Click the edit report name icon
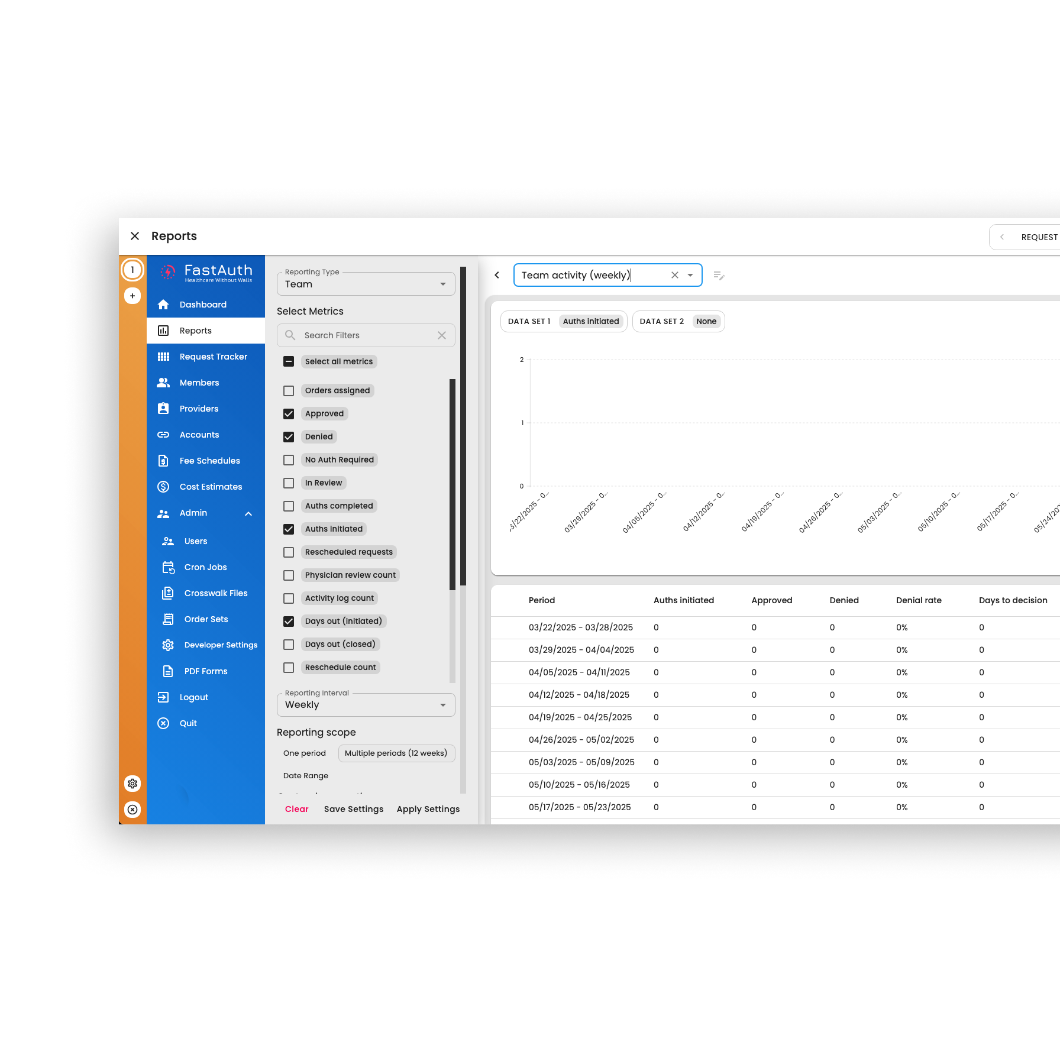Image resolution: width=1060 pixels, height=1042 pixels. coord(719,276)
